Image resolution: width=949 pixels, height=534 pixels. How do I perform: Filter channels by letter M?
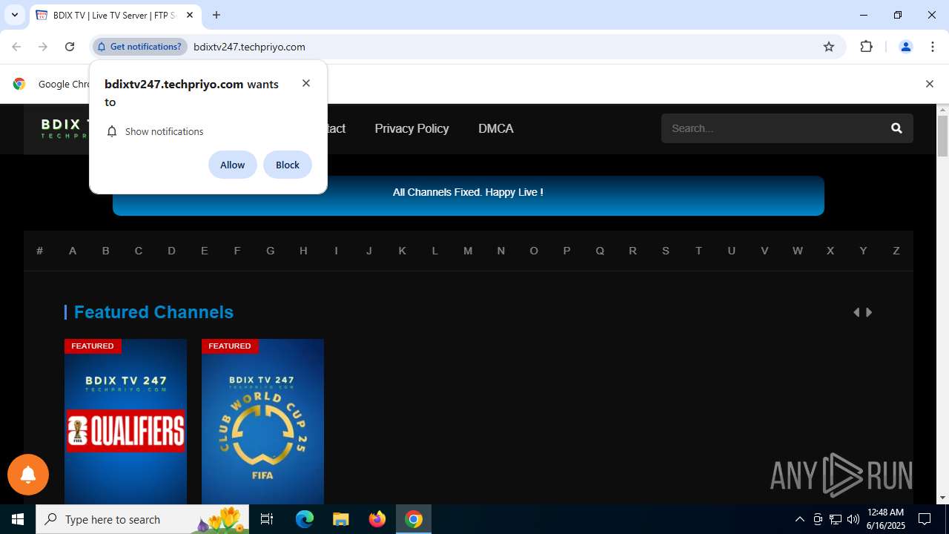[468, 251]
